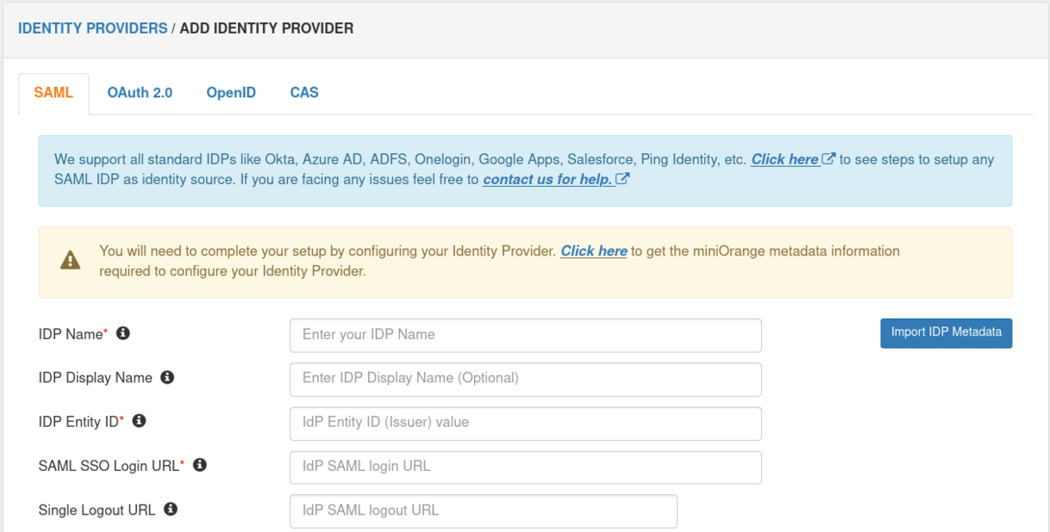Switch to the SAML tab
Screen dimensions: 1050x532
click(53, 93)
